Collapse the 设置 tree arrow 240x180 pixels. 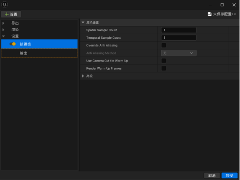point(3,36)
